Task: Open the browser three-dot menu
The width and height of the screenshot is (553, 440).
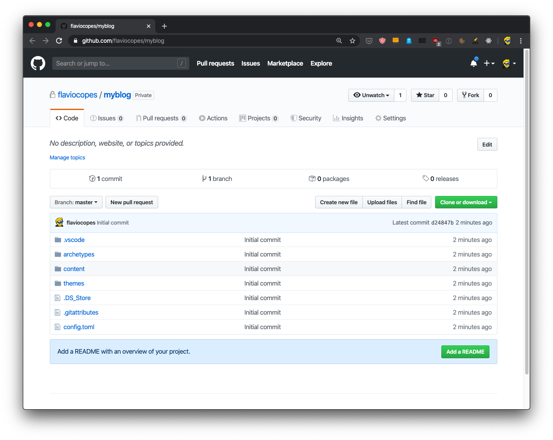Action: coord(521,41)
